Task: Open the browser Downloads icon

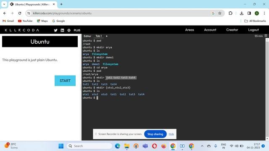Action: click(242, 13)
